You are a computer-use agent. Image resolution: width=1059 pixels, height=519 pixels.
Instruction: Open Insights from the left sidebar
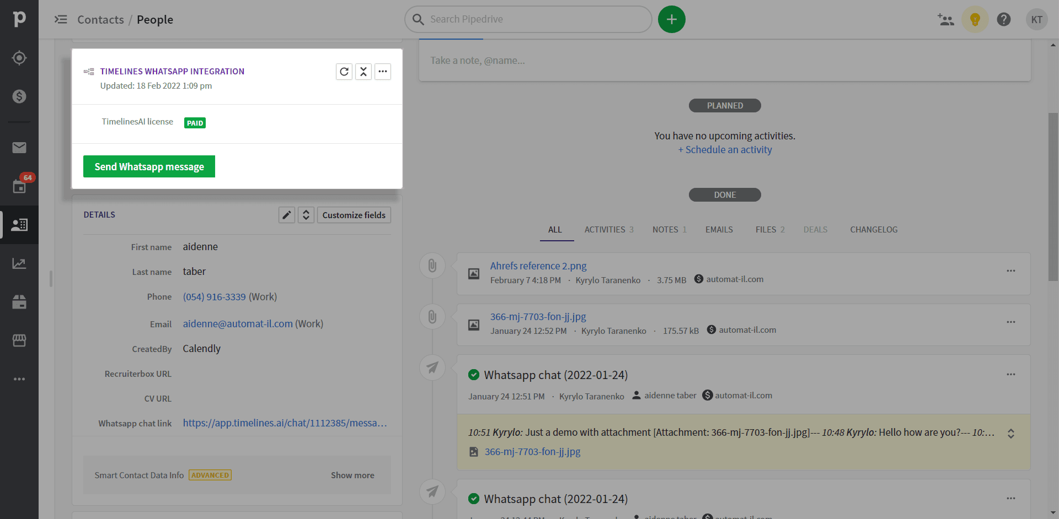click(20, 263)
